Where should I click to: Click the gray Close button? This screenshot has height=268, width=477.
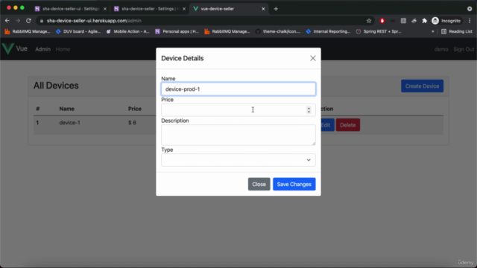tap(259, 184)
